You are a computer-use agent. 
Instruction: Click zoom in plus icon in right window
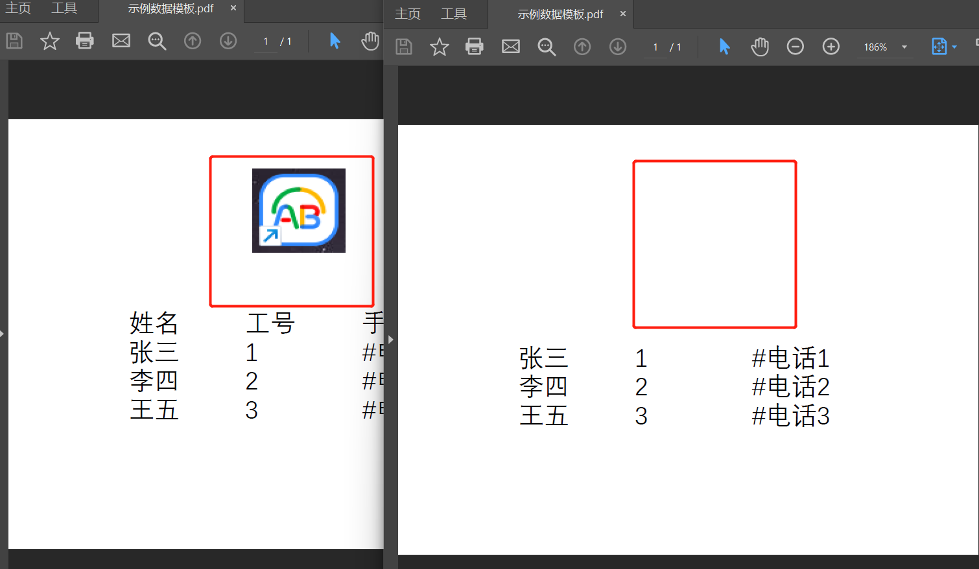tap(831, 47)
